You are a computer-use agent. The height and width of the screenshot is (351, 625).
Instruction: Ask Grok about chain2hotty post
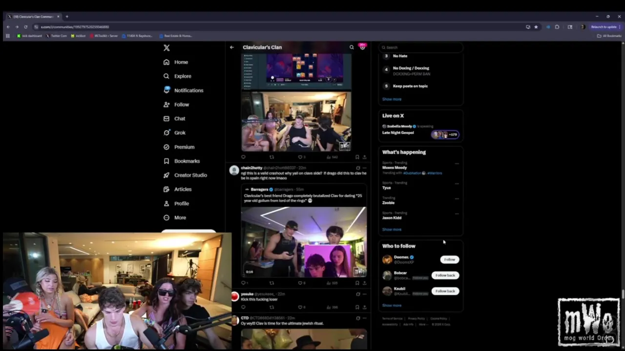(x=358, y=168)
